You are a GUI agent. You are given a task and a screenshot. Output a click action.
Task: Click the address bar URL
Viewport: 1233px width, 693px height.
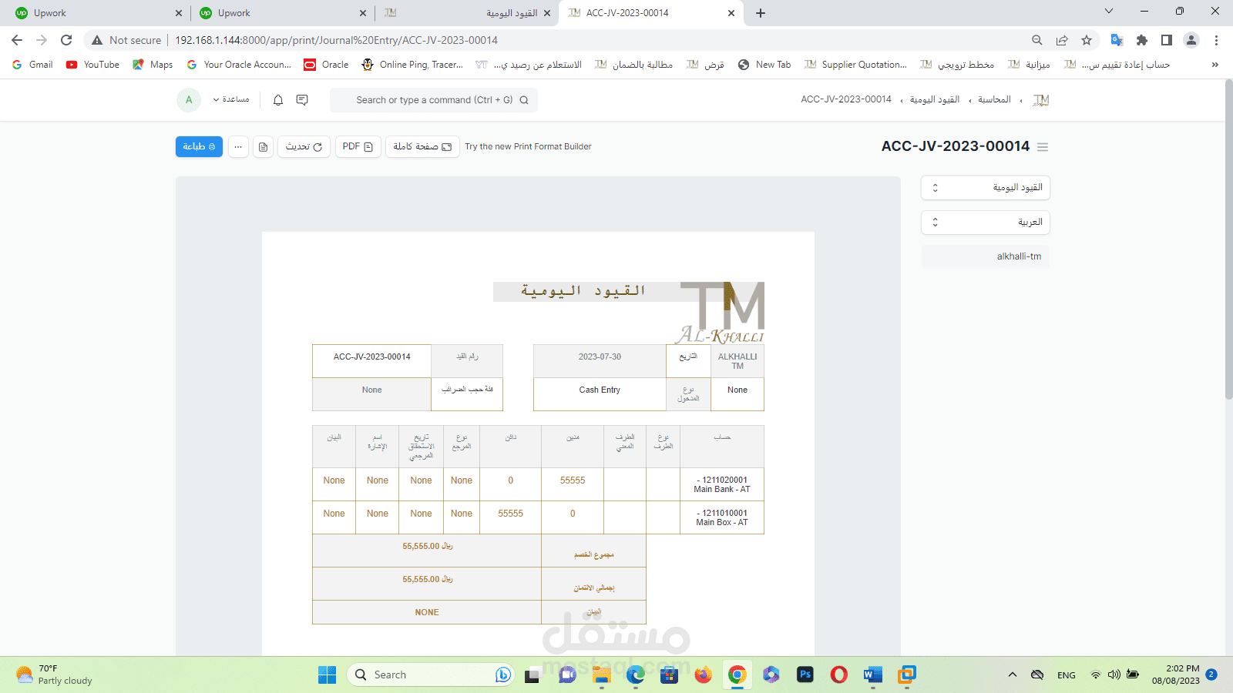click(336, 40)
